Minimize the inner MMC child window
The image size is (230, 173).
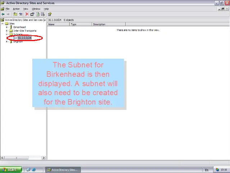219,9
